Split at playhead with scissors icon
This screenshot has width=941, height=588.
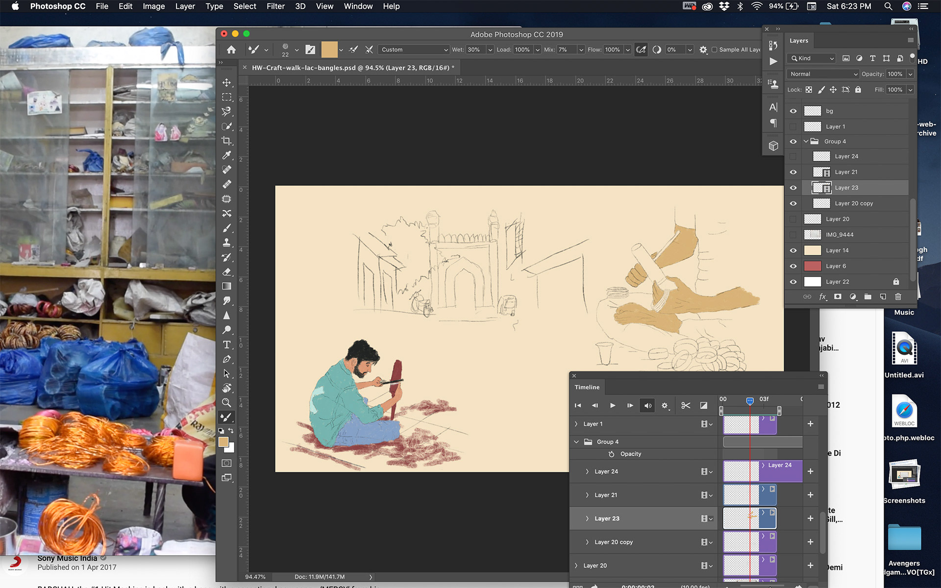click(x=686, y=405)
